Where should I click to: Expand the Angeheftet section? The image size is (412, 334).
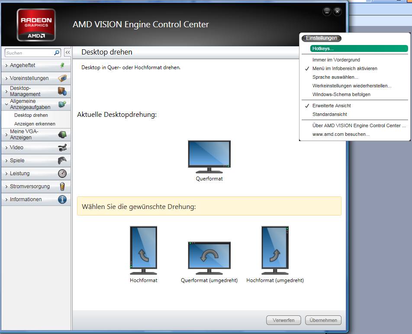[36, 65]
